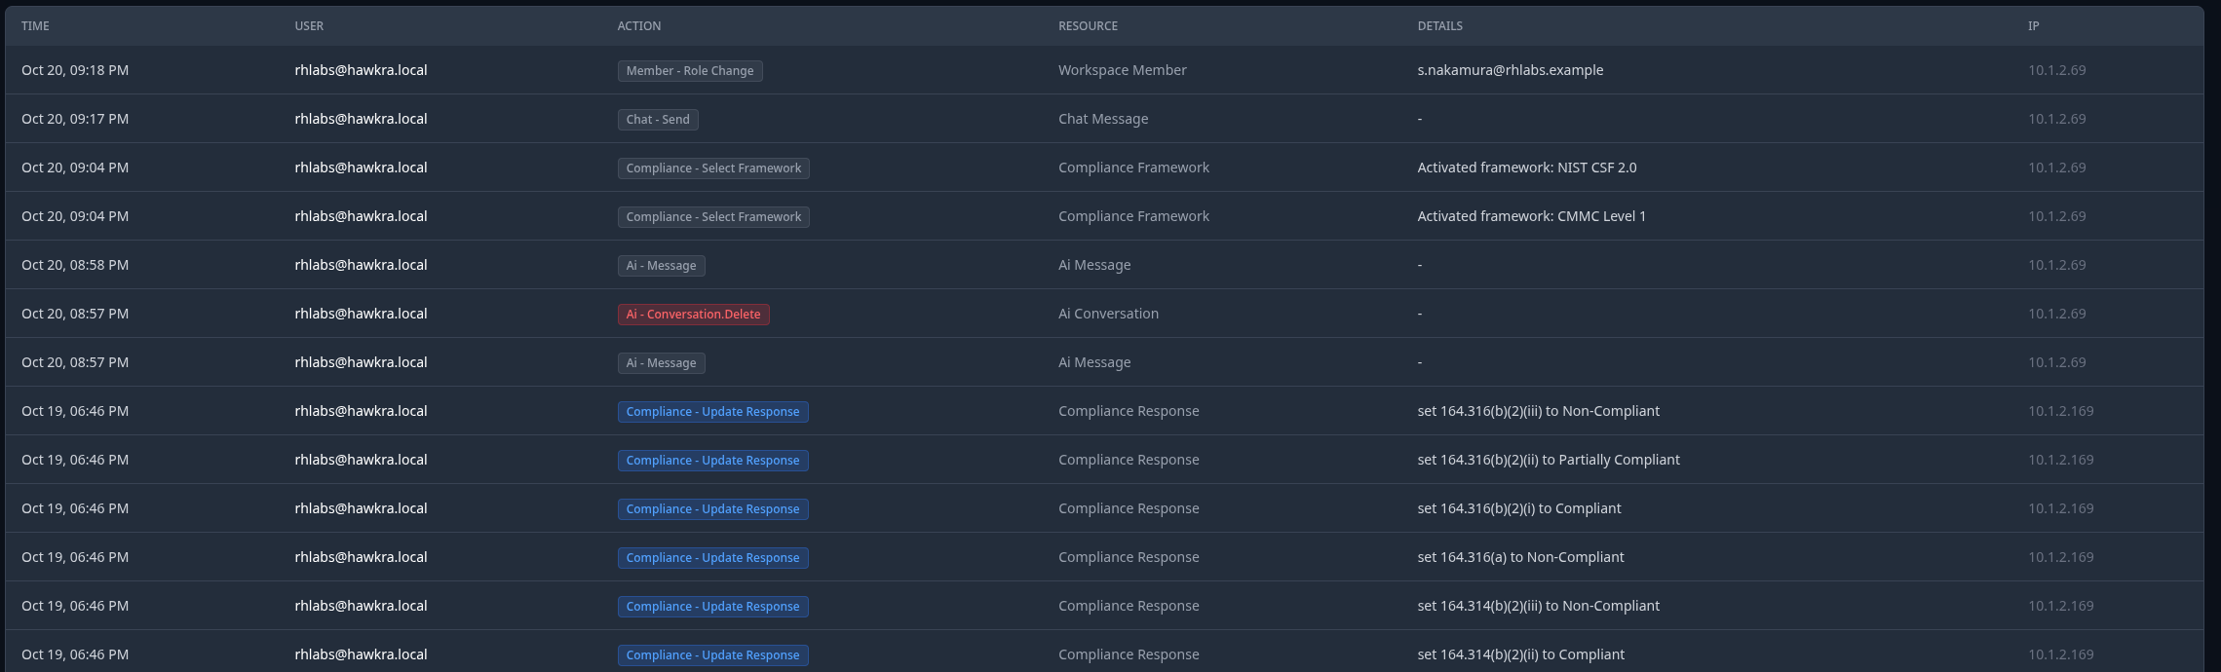2221x672 pixels.
Task: Click the Workspace Member resource cell
Action: [x=1123, y=70]
